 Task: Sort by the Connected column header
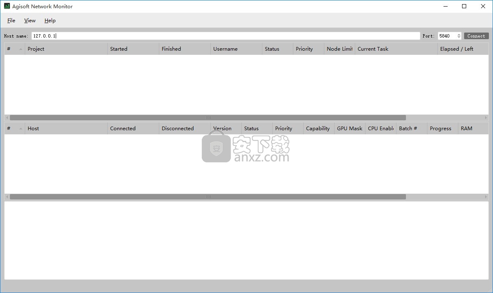tap(133, 129)
